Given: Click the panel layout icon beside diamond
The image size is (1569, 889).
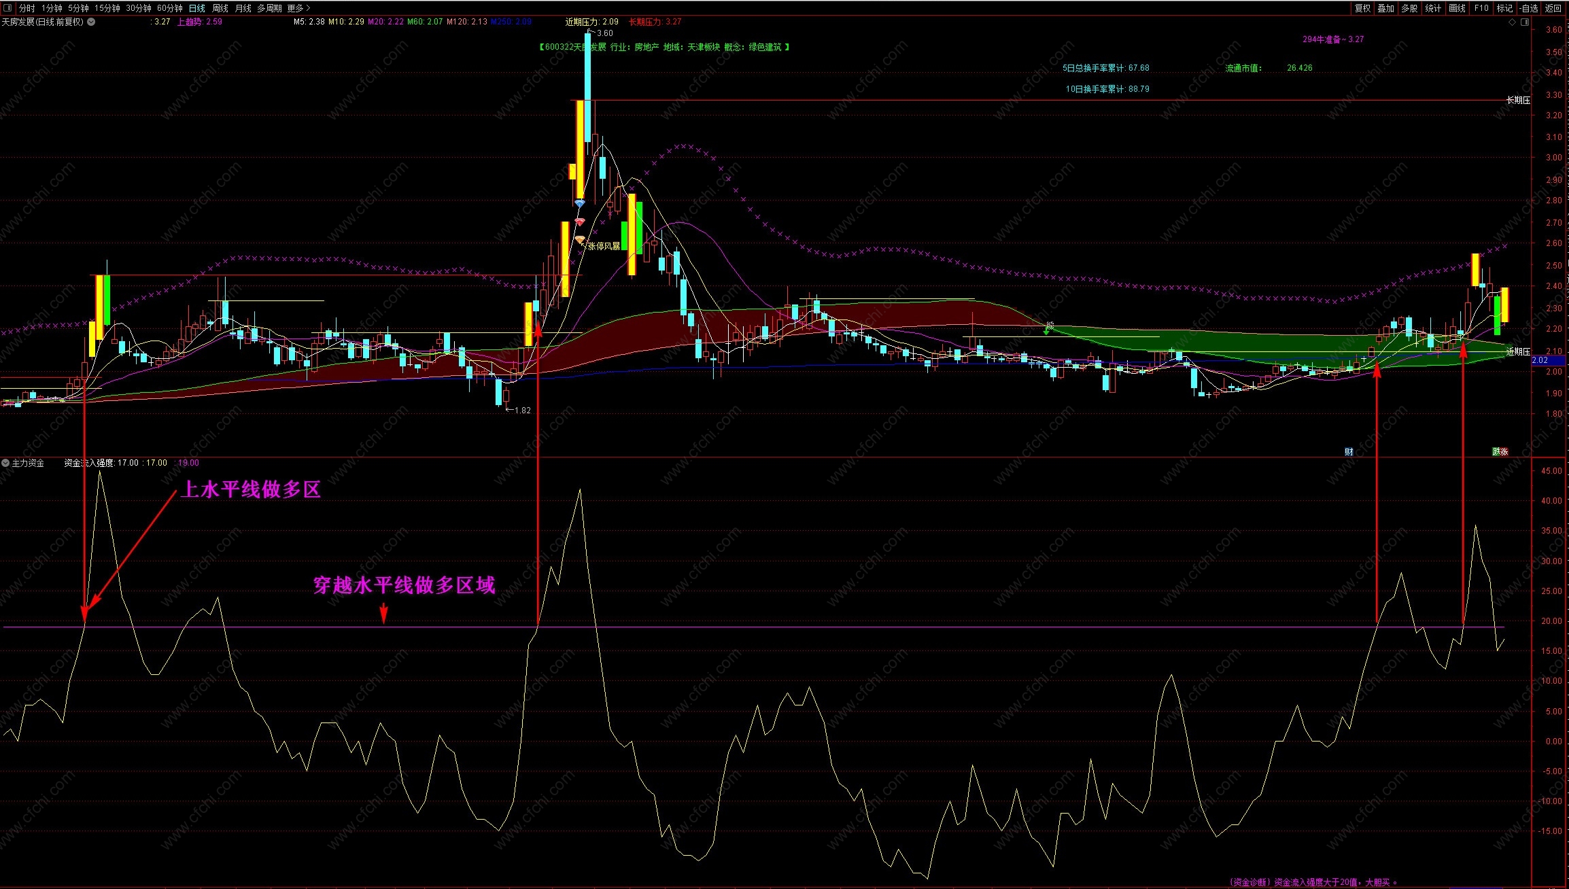Looking at the screenshot, I should (x=1524, y=22).
